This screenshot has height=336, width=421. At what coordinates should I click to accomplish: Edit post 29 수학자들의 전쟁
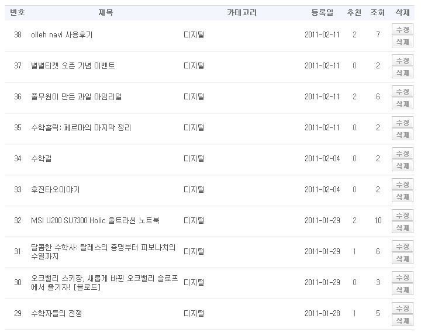click(x=402, y=309)
